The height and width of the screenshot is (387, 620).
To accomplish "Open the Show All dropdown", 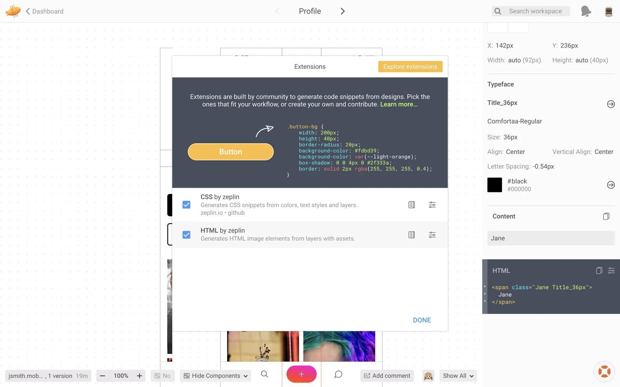I will (458, 376).
